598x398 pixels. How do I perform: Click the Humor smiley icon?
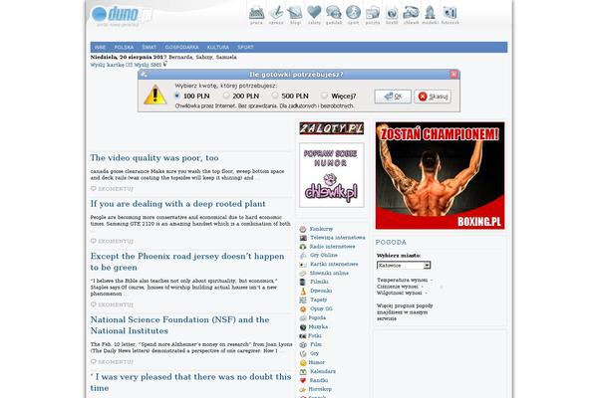point(303,362)
